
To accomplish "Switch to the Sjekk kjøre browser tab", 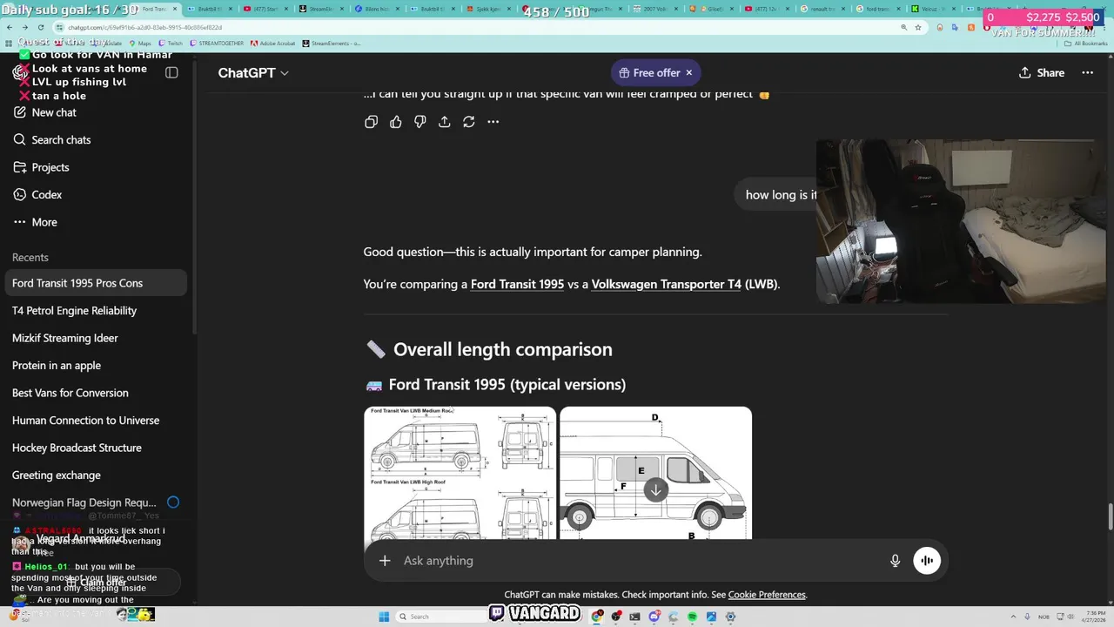I will 488,9.
